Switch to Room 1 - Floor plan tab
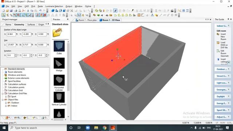 point(86,20)
